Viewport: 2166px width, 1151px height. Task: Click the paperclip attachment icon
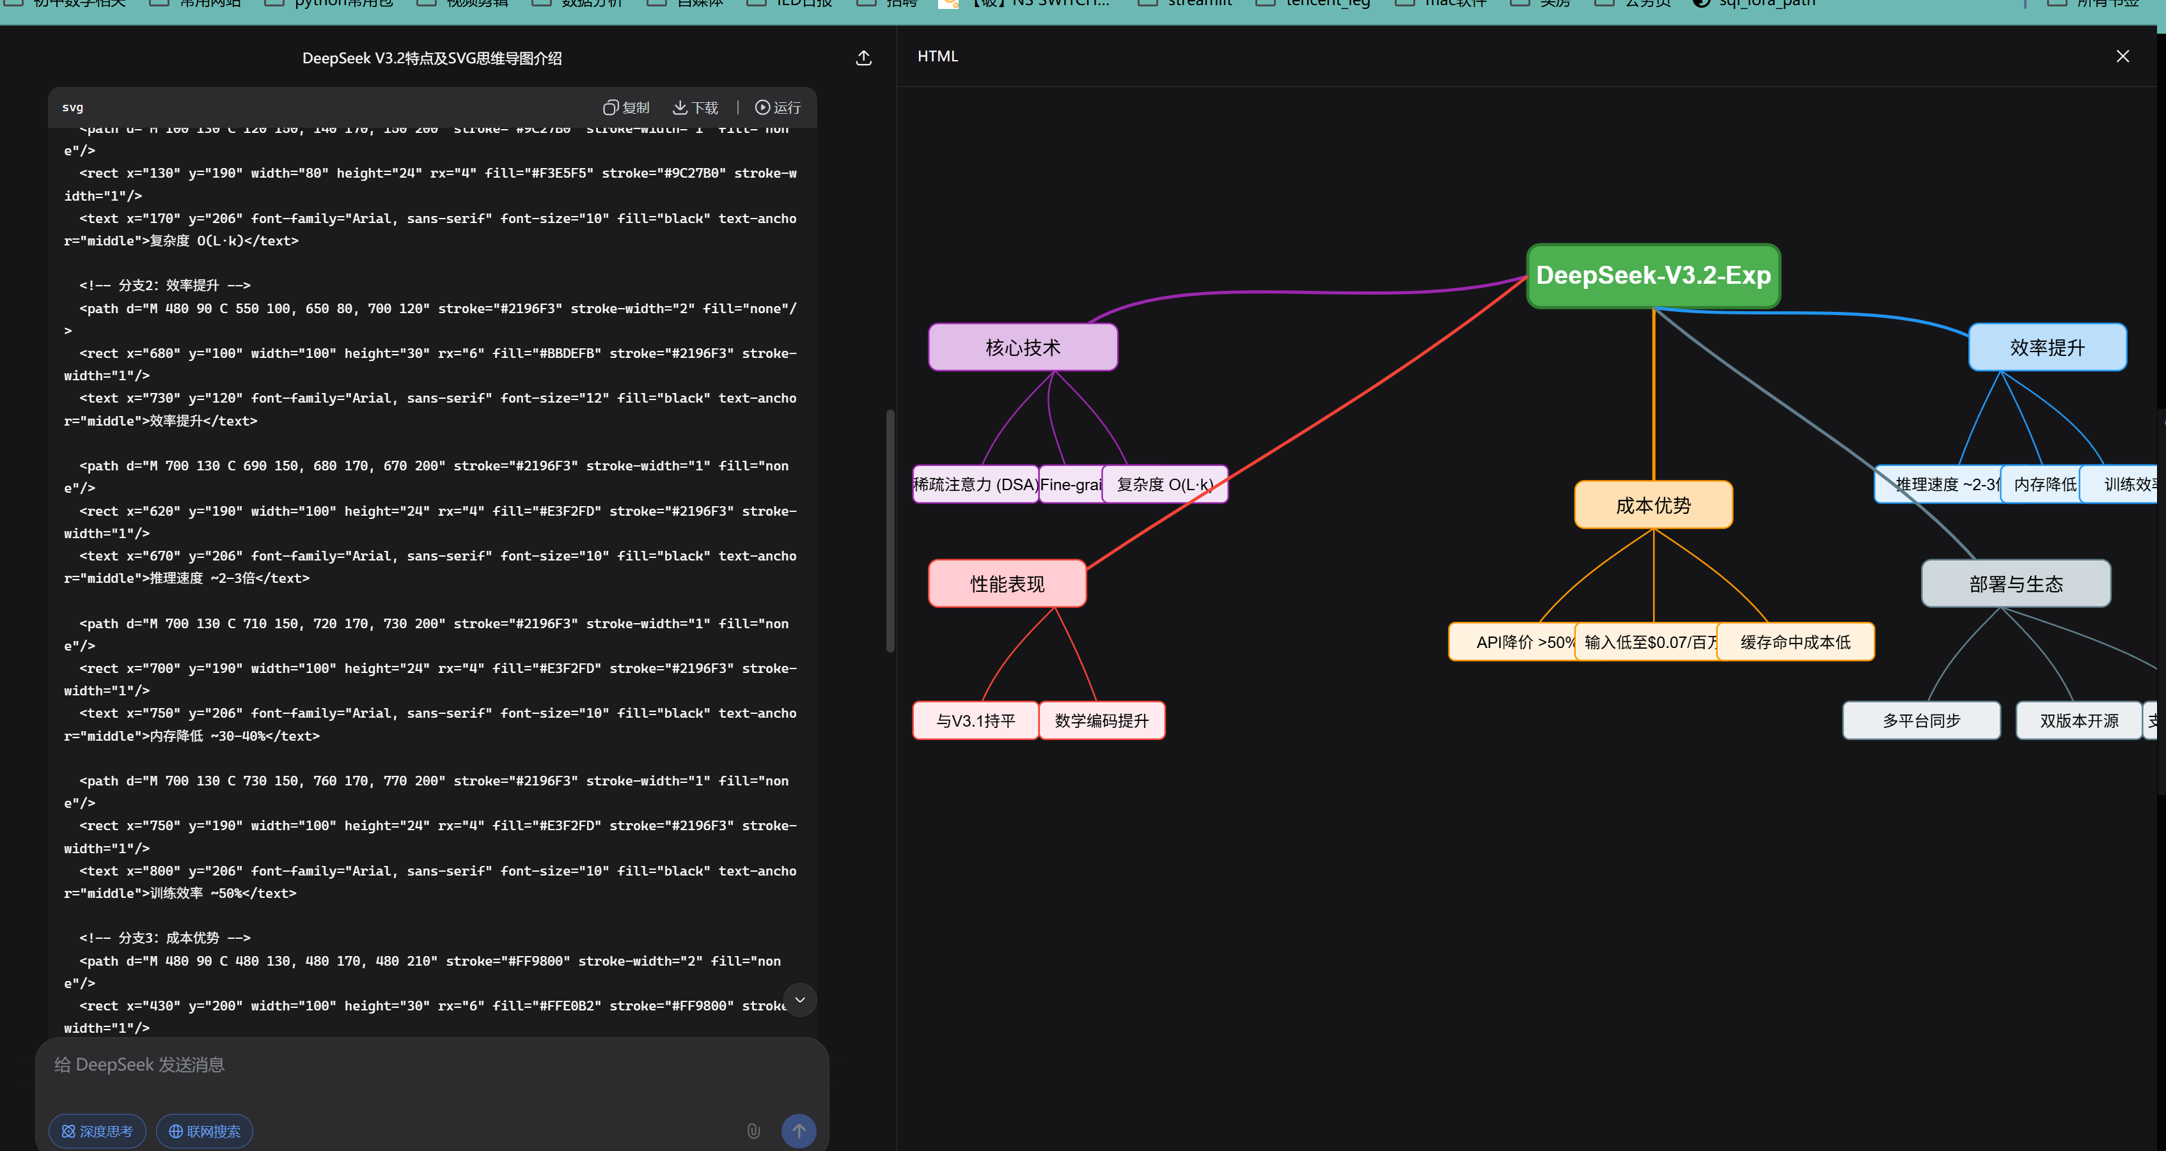pos(753,1131)
